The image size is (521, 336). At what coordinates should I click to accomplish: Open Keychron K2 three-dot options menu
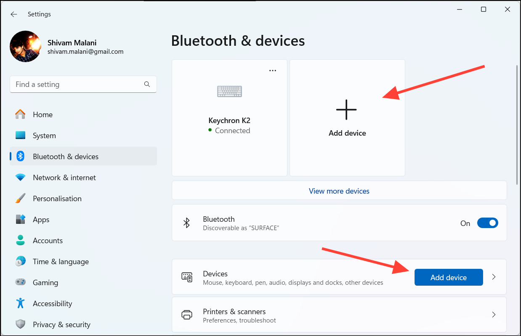273,71
